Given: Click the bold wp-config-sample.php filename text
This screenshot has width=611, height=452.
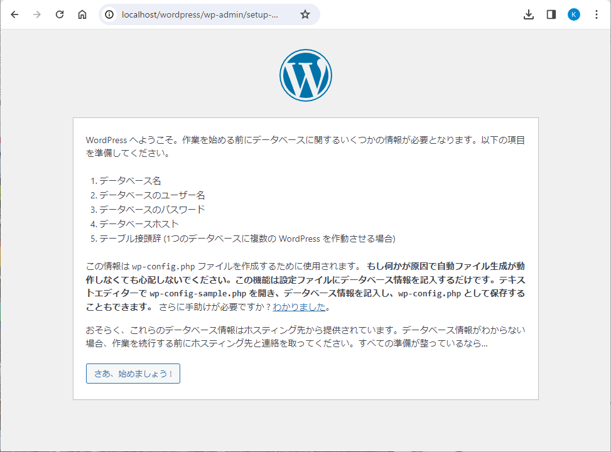Looking at the screenshot, I should pyautogui.click(x=193, y=293).
